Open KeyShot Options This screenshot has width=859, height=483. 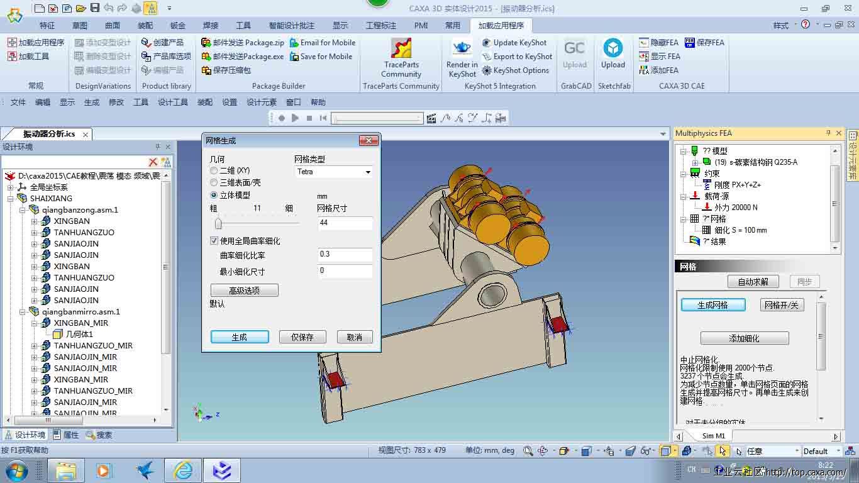pos(515,70)
